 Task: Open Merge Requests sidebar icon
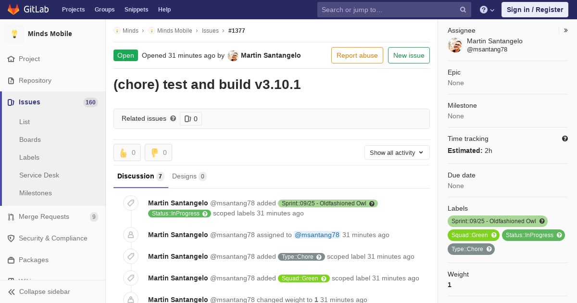[11, 217]
